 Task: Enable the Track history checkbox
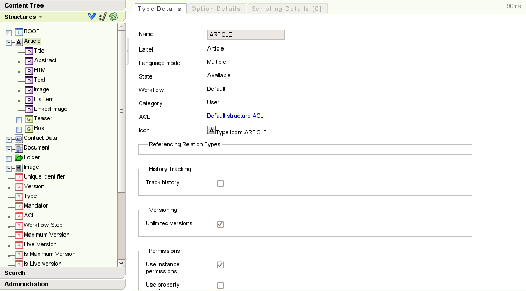(220, 183)
